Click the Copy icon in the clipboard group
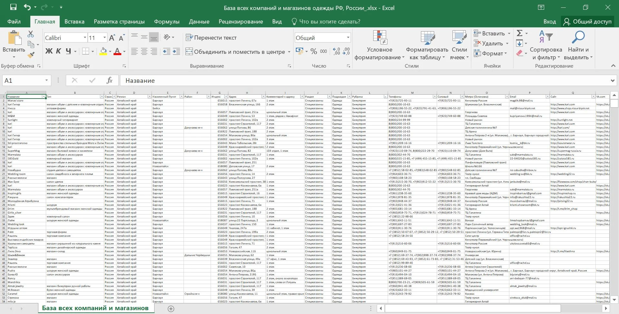Screen dimensions: 619x314 31,44
